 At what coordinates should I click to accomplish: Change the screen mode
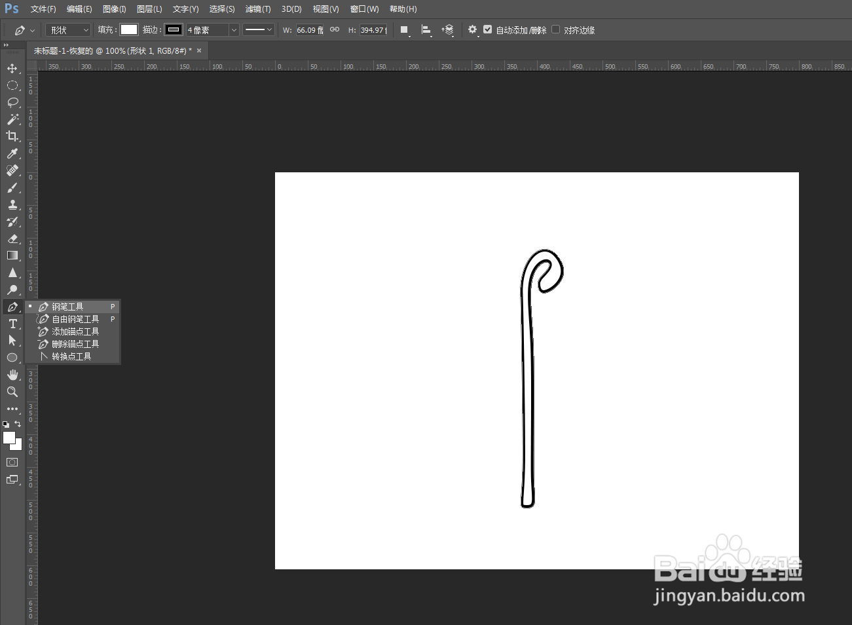[12, 480]
